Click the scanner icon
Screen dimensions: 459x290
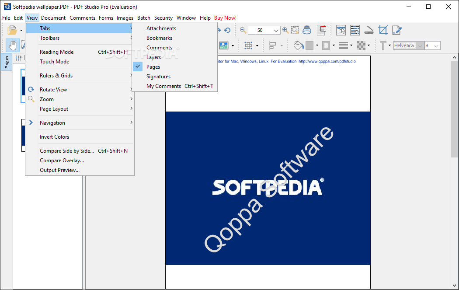point(369,30)
